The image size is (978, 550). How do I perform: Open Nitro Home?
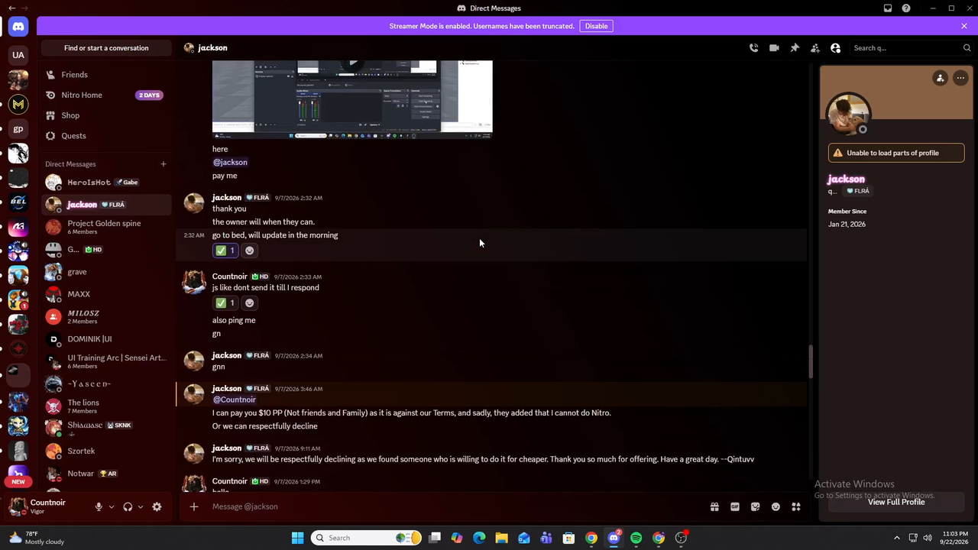point(105,95)
